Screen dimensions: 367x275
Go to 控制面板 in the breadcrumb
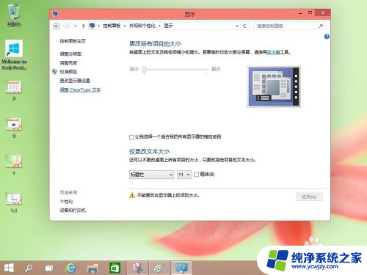112,26
